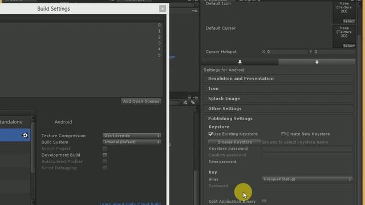Enable Split Application Binary checkbox
The height and width of the screenshot is (205, 365).
(264, 201)
